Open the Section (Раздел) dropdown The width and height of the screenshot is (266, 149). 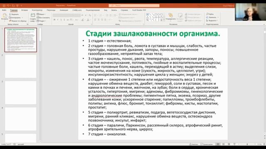click(41, 21)
